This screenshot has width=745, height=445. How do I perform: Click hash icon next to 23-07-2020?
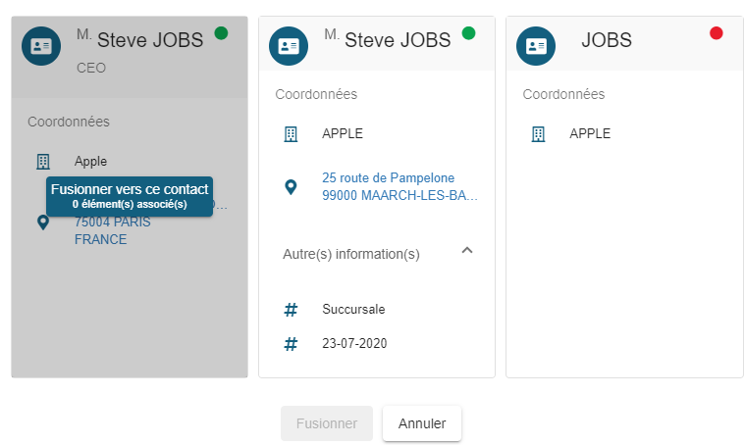(x=291, y=344)
